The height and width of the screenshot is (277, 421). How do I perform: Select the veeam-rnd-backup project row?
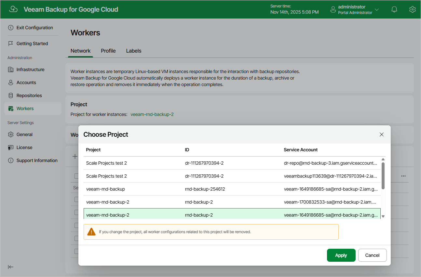tap(232, 189)
